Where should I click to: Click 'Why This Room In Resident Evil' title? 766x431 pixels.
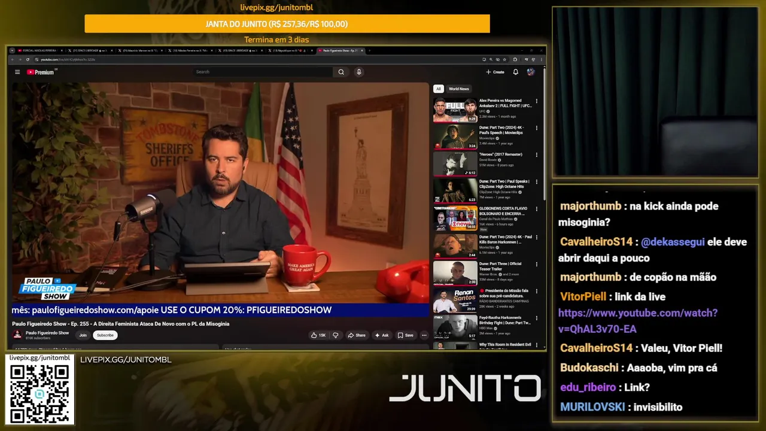coord(505,345)
